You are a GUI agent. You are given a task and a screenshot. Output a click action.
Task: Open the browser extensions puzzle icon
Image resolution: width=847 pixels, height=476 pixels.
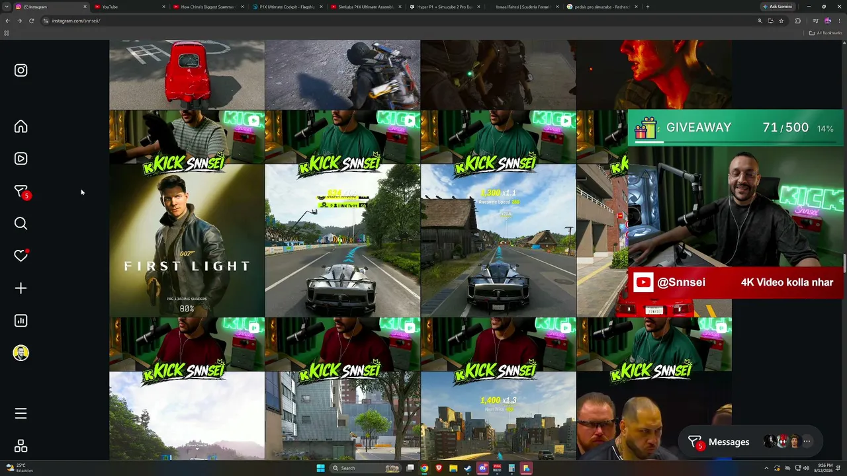click(x=798, y=20)
